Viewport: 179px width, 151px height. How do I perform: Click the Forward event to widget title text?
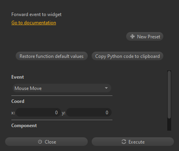click(36, 14)
